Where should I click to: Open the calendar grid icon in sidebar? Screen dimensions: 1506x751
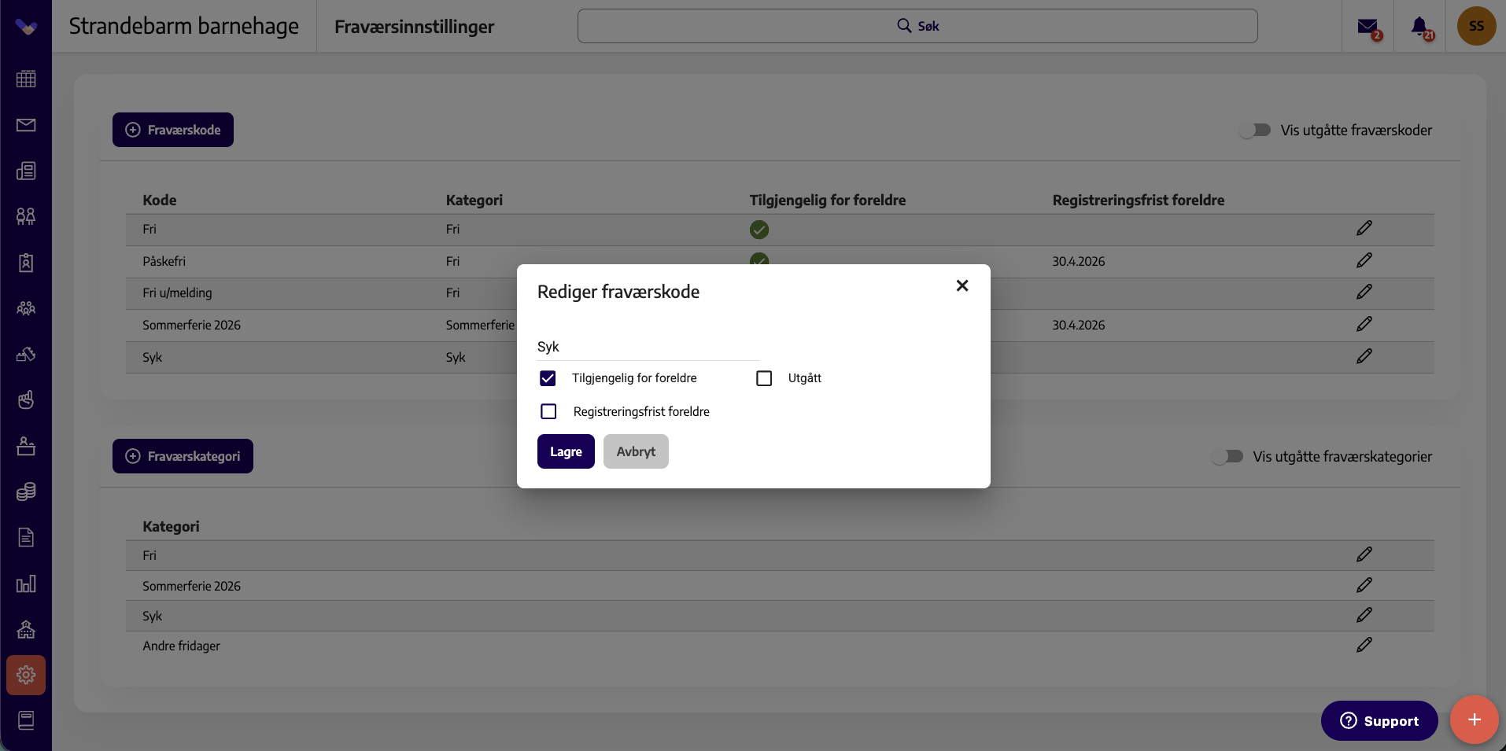26,79
